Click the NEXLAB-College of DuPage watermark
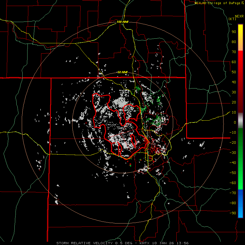The width and height of the screenshot is (245, 245). (x=219, y=3)
